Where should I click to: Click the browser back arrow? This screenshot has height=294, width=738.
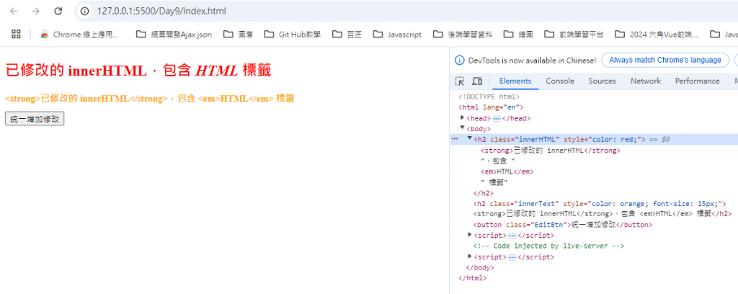(x=14, y=12)
